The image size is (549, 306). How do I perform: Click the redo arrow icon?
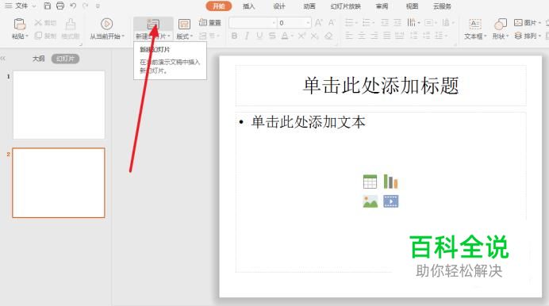[85, 6]
